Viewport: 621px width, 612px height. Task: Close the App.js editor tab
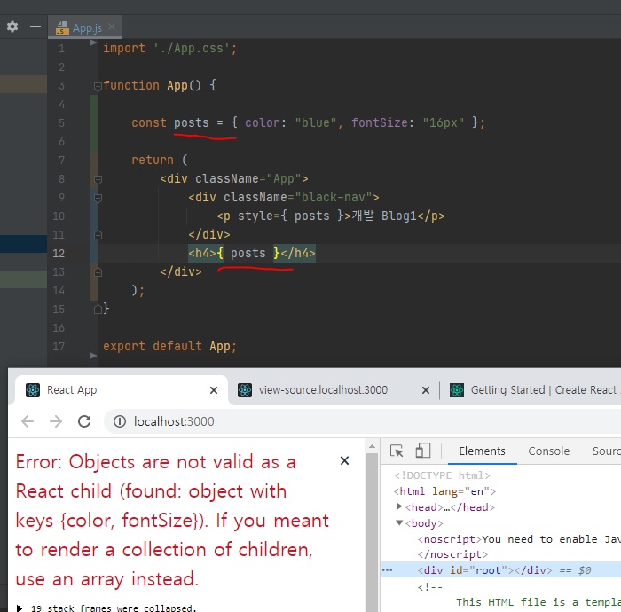[x=112, y=27]
